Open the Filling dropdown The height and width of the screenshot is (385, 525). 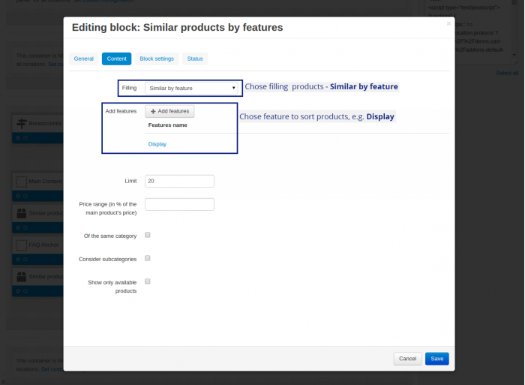[191, 88]
